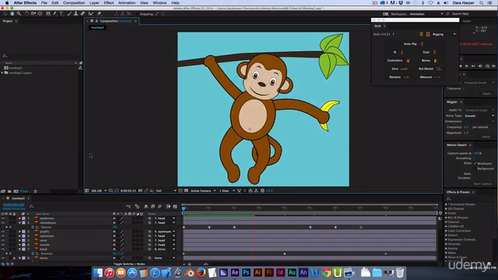This screenshot has width=498, height=280.
Task: Select the Pan Behind anchor point tool
Action: (x=40, y=14)
